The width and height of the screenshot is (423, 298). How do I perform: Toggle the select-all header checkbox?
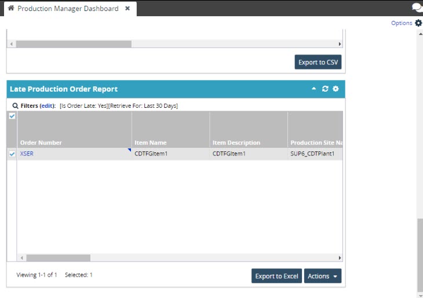[12, 116]
